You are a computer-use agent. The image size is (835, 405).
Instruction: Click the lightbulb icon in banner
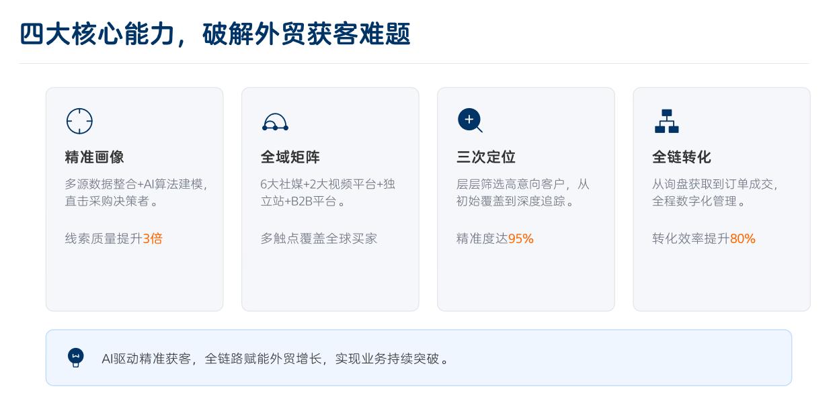[76, 357]
